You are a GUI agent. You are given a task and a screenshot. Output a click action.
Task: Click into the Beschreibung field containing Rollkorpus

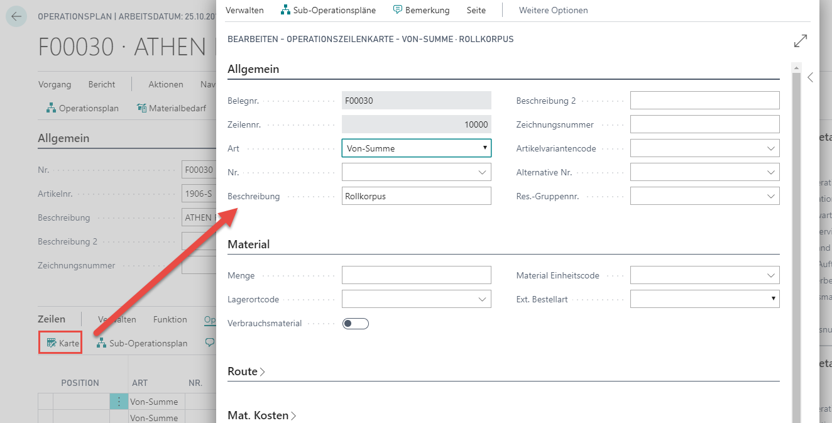pos(417,196)
